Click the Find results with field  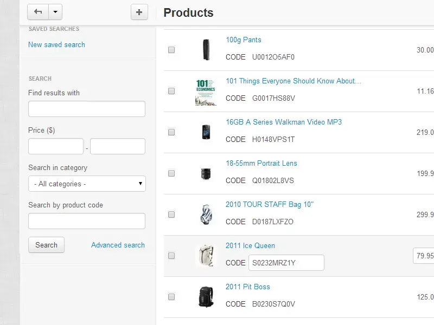87,109
